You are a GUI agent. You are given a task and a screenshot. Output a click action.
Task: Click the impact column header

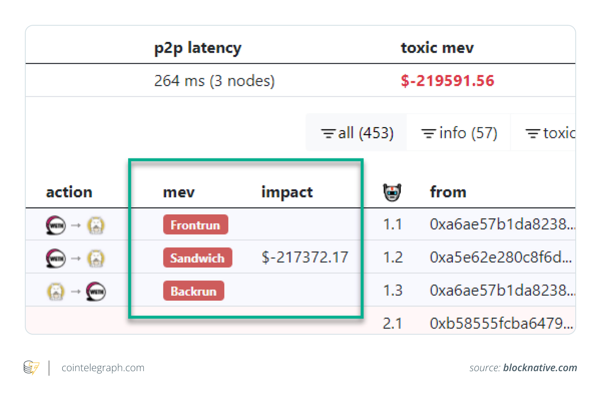287,192
